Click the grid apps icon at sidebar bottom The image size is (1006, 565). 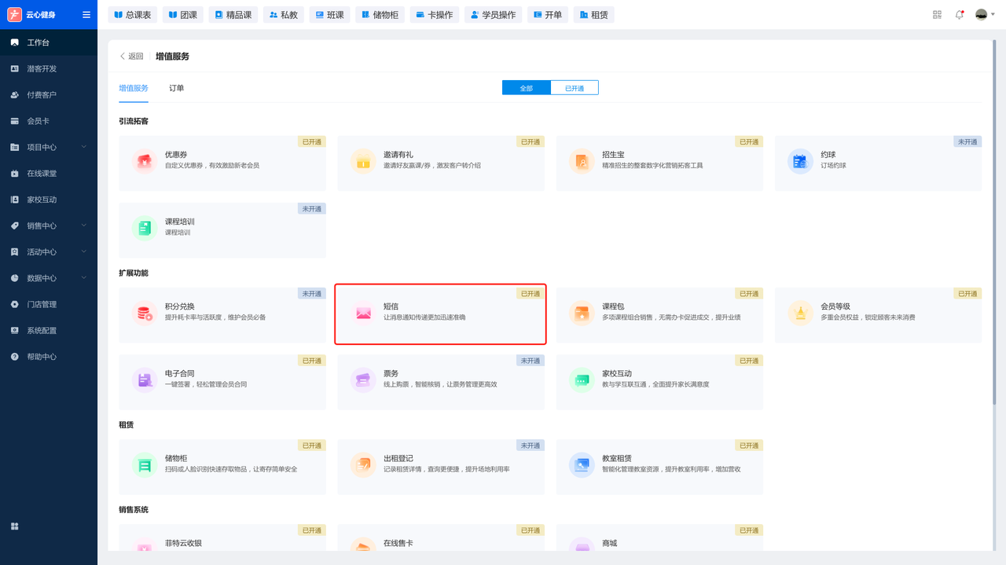point(15,526)
